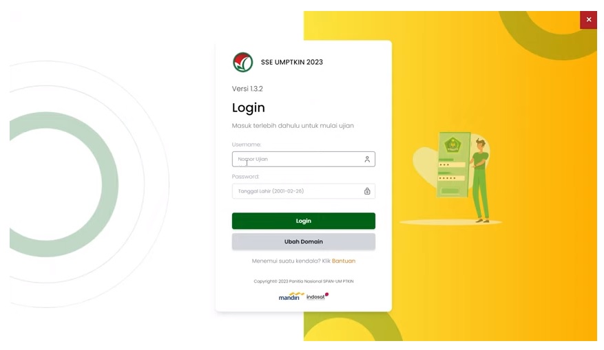The height and width of the screenshot is (350, 604).
Task: Click the padlock icon in Password field
Action: tap(367, 191)
